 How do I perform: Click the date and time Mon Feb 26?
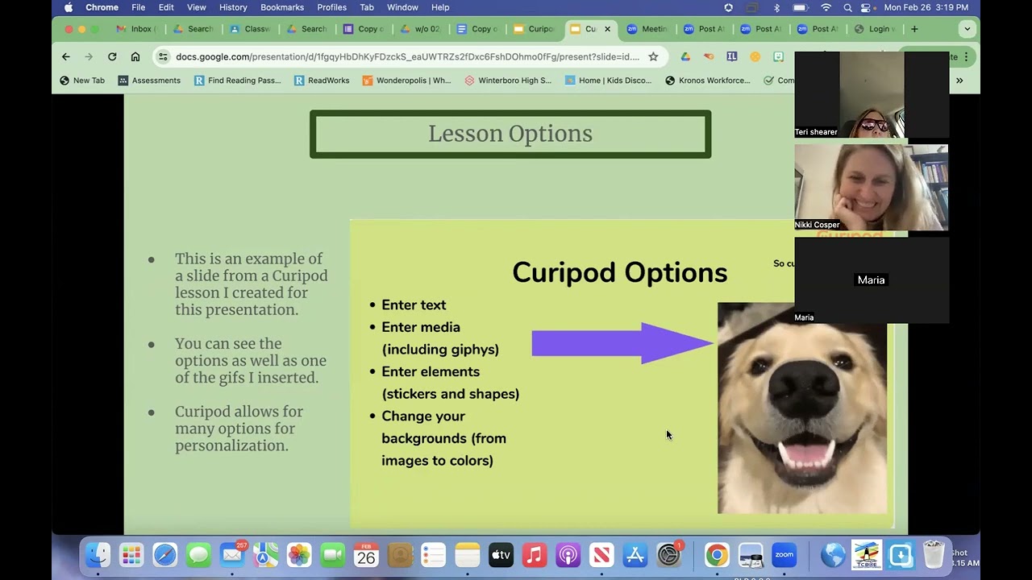(x=926, y=7)
